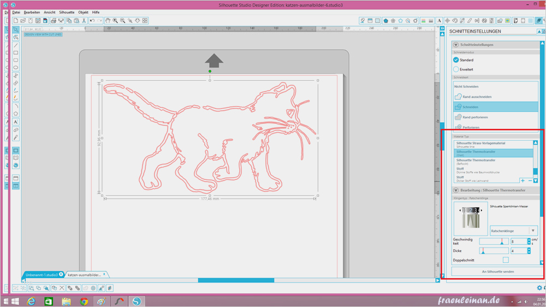This screenshot has width=546, height=307.
Task: Save file with floppy disk icon
Action: 38,21
